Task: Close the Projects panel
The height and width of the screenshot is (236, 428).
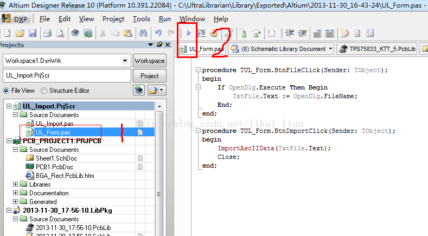Action: point(168,44)
